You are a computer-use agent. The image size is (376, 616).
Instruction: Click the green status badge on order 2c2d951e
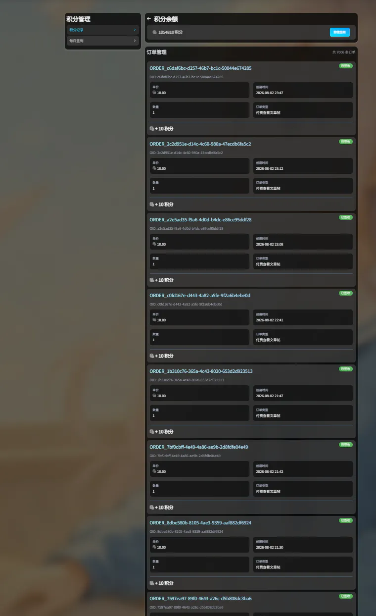click(346, 142)
